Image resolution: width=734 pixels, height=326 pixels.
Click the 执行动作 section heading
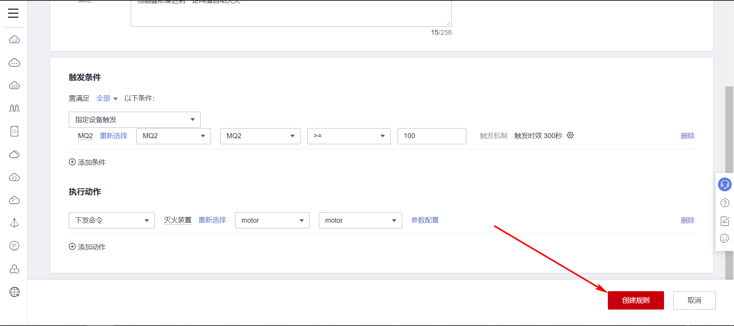(x=85, y=192)
